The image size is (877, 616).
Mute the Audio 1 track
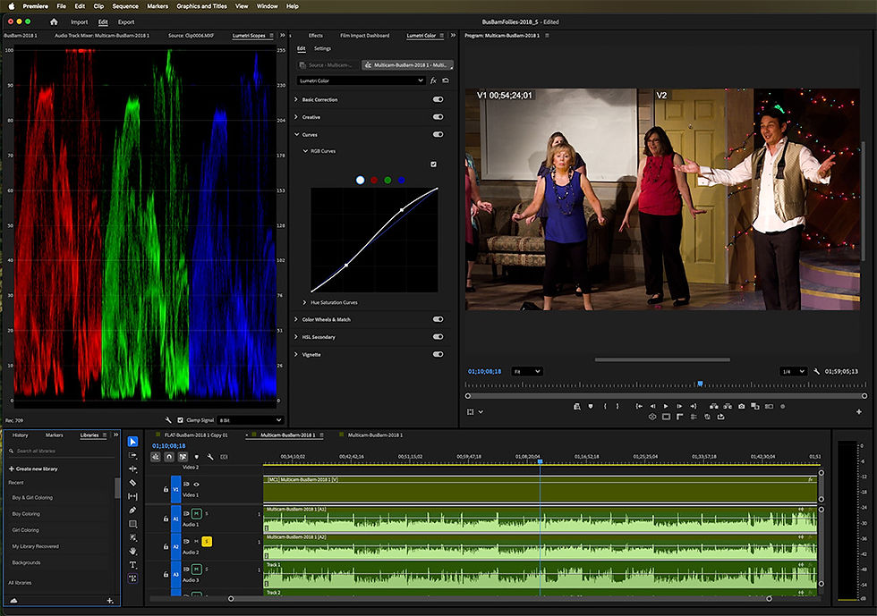(x=196, y=513)
